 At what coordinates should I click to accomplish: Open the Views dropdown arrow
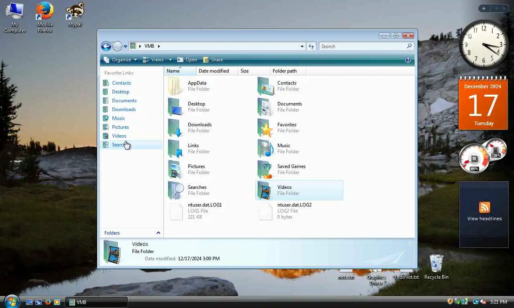pos(170,60)
